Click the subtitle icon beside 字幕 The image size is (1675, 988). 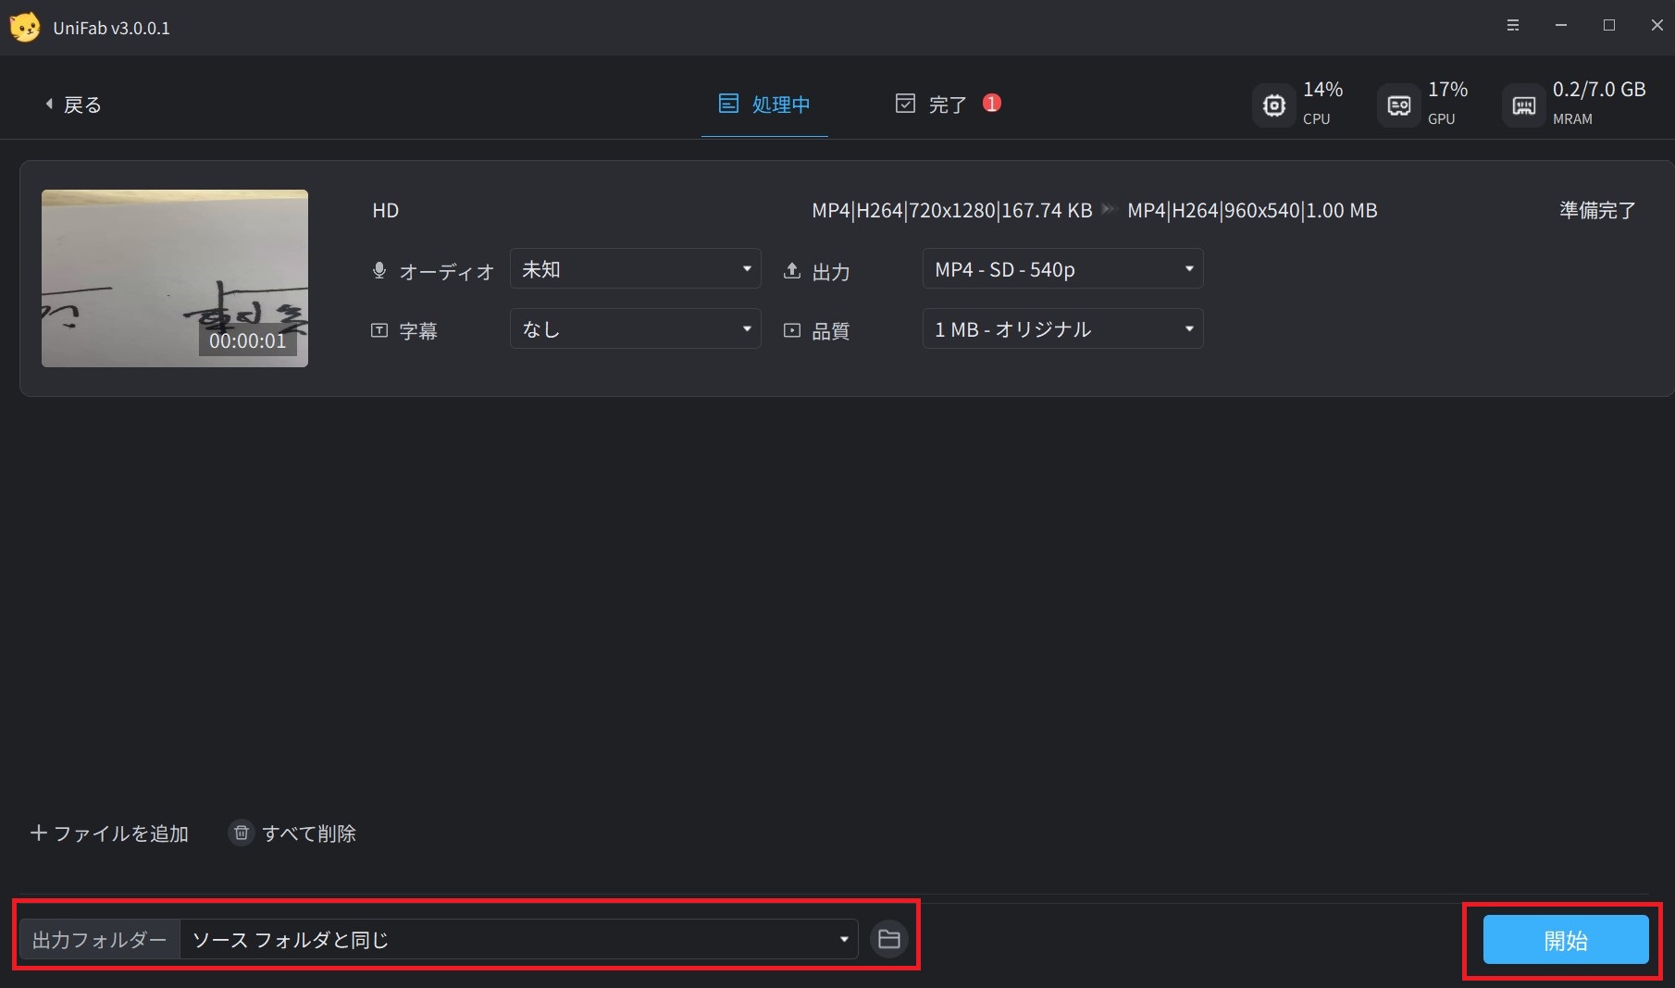pos(379,330)
